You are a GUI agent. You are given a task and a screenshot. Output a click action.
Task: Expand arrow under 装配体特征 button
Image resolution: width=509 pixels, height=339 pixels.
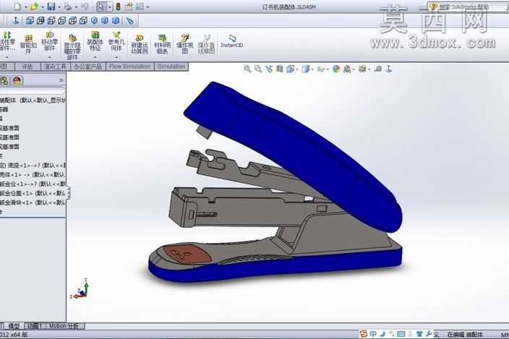tap(95, 57)
